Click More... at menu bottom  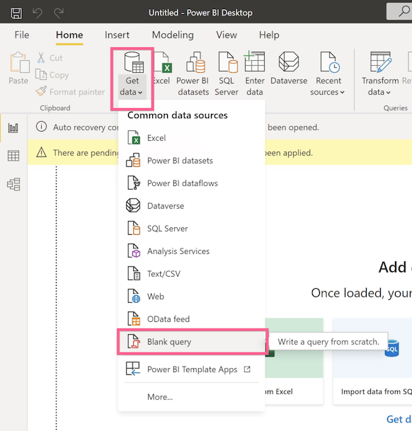click(160, 396)
